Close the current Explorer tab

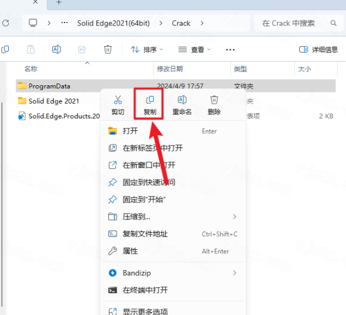[x=35, y=2]
